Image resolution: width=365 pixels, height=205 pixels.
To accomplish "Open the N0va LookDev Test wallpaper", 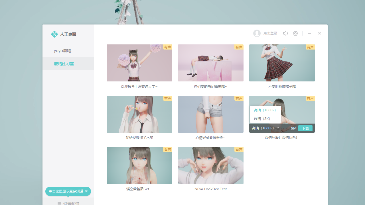I will tap(210, 165).
